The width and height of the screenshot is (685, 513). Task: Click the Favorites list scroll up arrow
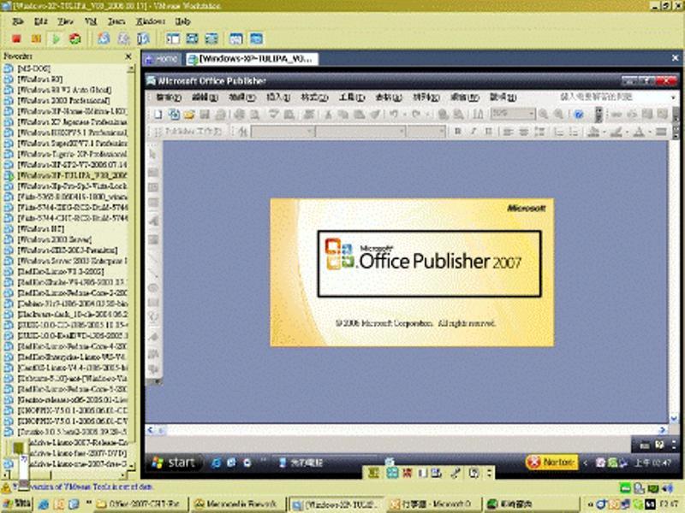pyautogui.click(x=131, y=69)
